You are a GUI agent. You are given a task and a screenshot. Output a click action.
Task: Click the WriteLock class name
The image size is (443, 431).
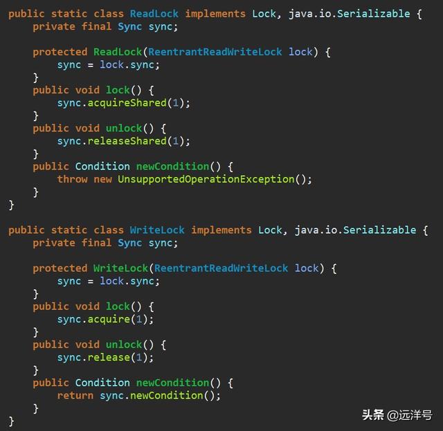157,230
